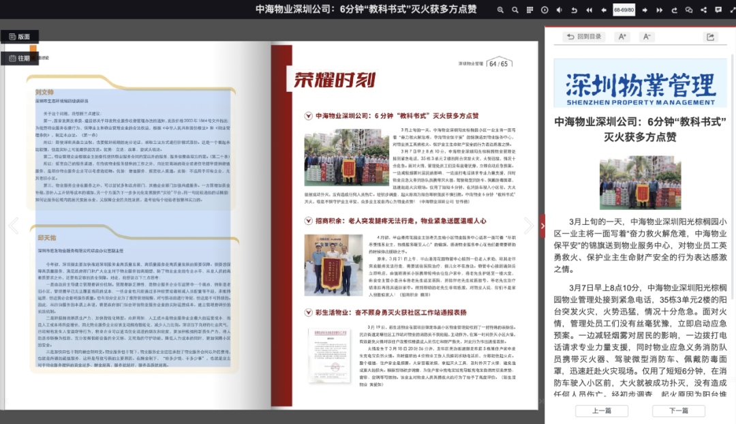Open the 往期 past issues tab
Image resolution: width=736 pixels, height=424 pixels.
(20, 58)
